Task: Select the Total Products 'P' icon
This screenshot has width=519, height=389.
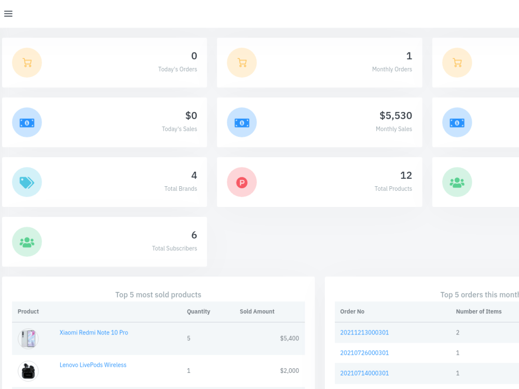Action: click(x=241, y=182)
